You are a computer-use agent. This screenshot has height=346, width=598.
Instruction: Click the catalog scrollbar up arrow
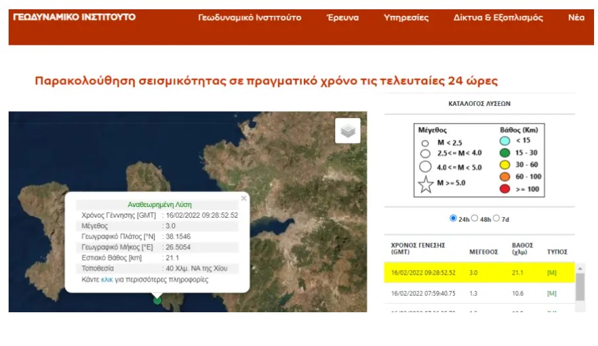pyautogui.click(x=580, y=269)
